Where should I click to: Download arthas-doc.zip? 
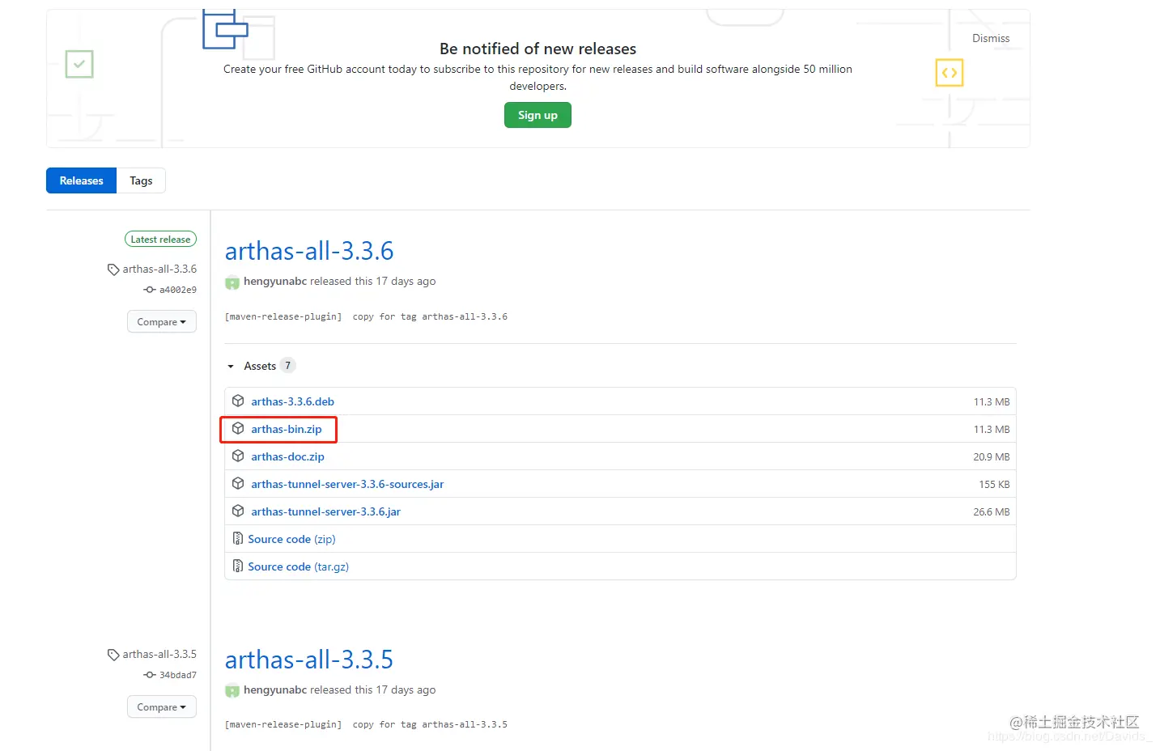pyautogui.click(x=287, y=456)
